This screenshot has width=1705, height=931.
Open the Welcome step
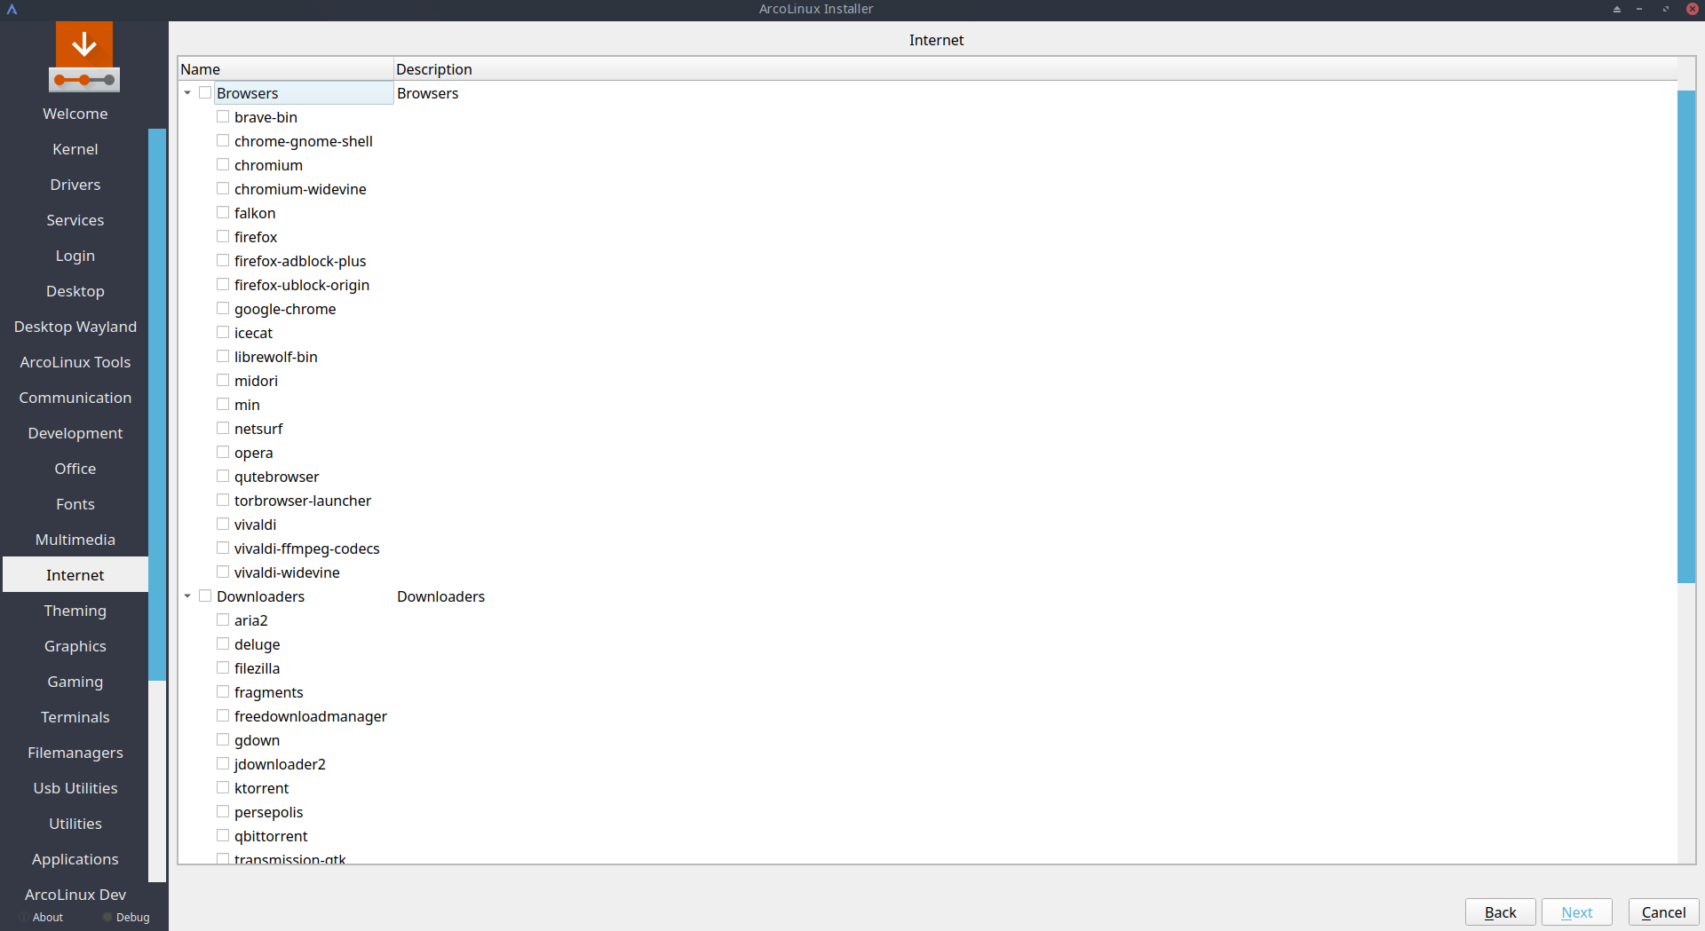tap(75, 114)
